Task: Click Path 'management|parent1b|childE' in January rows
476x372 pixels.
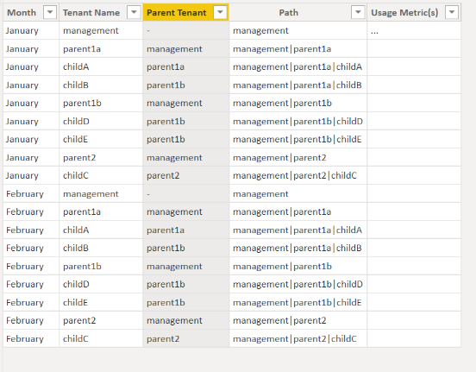Action: [297, 140]
